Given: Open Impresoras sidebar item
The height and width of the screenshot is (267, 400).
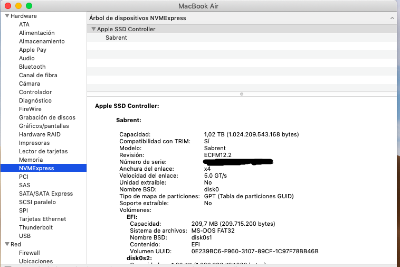Looking at the screenshot, I should (x=34, y=143).
